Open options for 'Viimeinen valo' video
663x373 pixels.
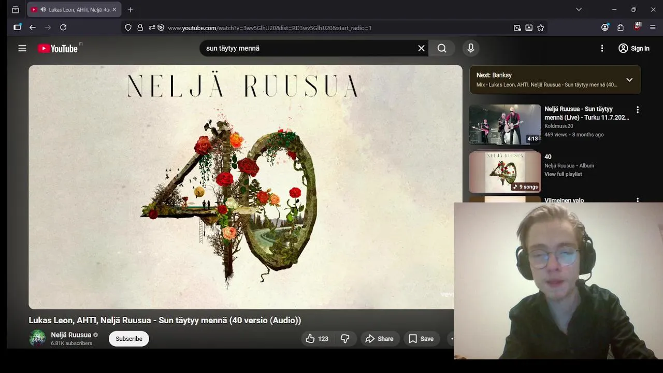tap(638, 200)
